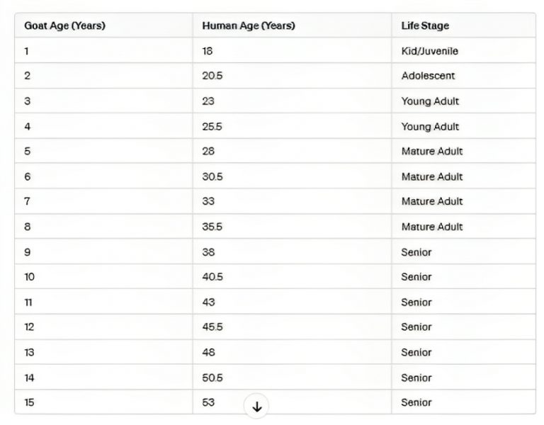Select the Human Age (Years) column header
The height and width of the screenshot is (425, 544).
pos(292,25)
